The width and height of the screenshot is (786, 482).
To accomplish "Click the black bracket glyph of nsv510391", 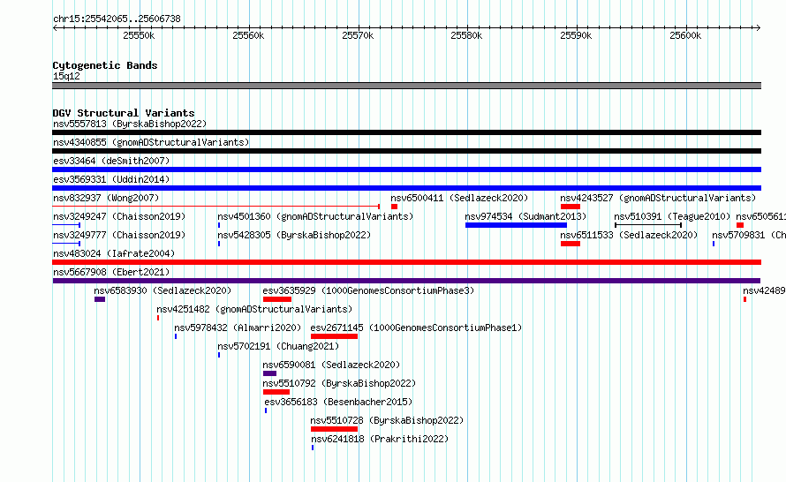I will (x=648, y=225).
